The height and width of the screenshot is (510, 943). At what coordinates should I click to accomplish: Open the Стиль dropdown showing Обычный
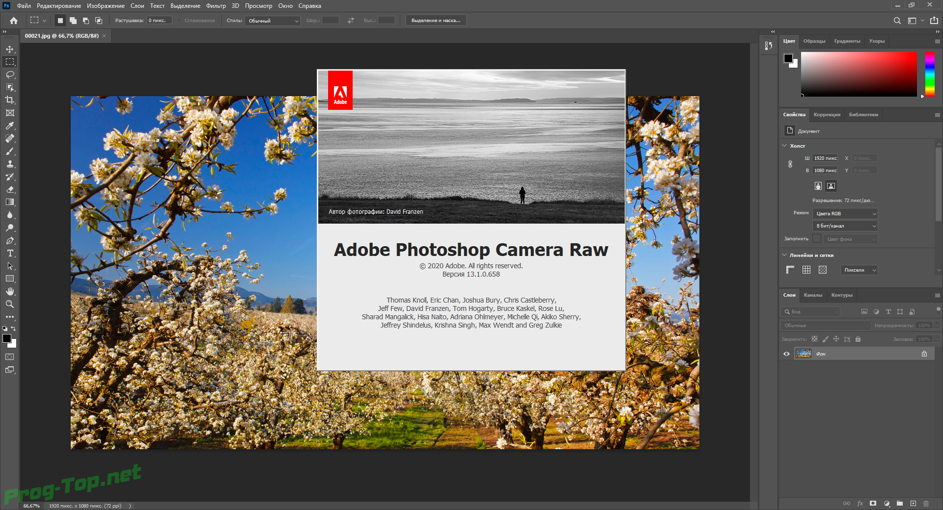pos(273,21)
